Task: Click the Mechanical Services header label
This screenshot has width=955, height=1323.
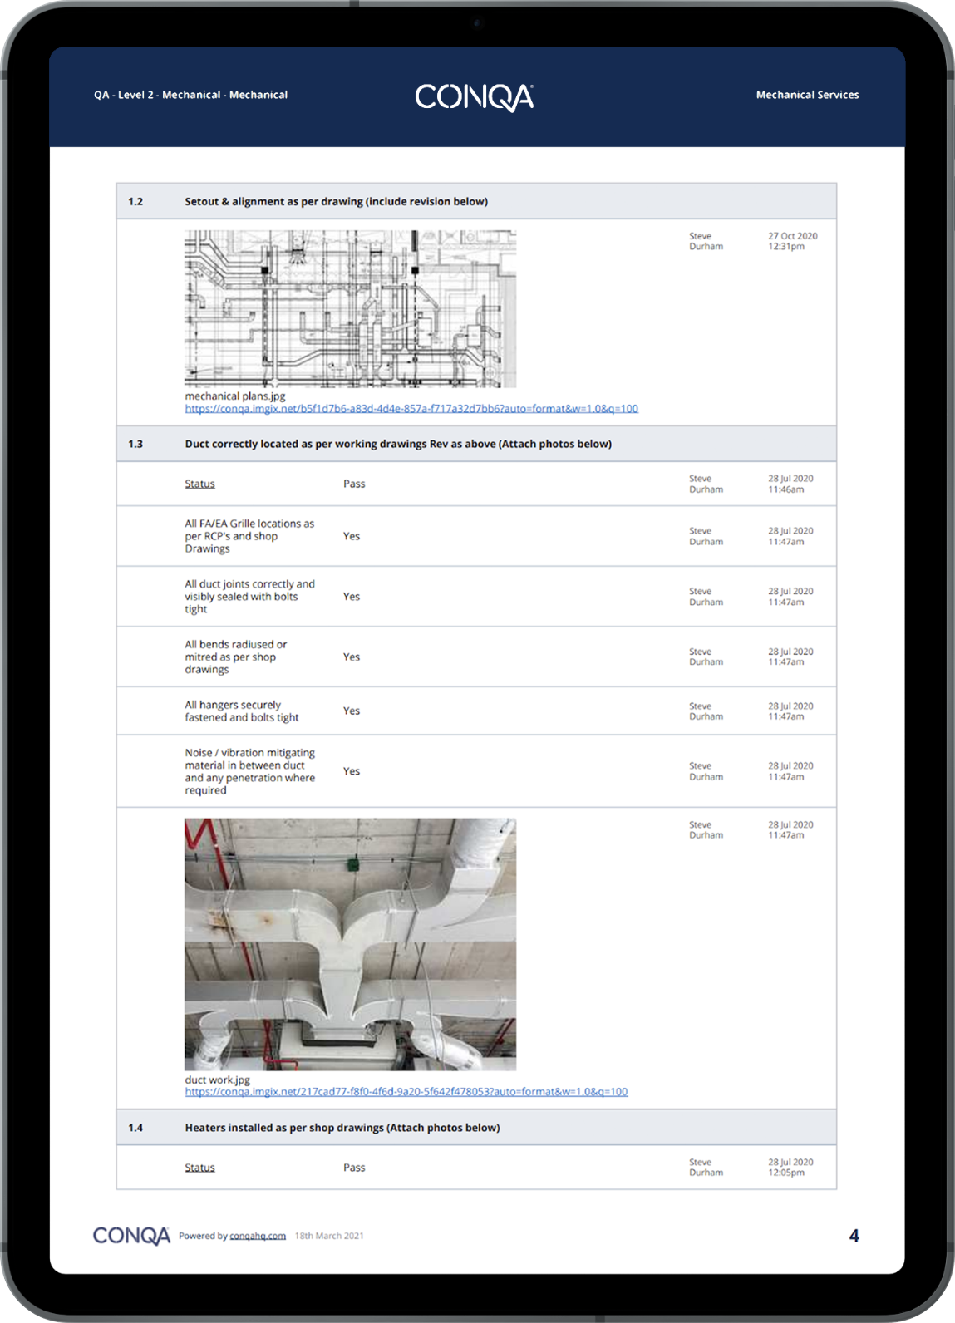Action: pyautogui.click(x=807, y=95)
